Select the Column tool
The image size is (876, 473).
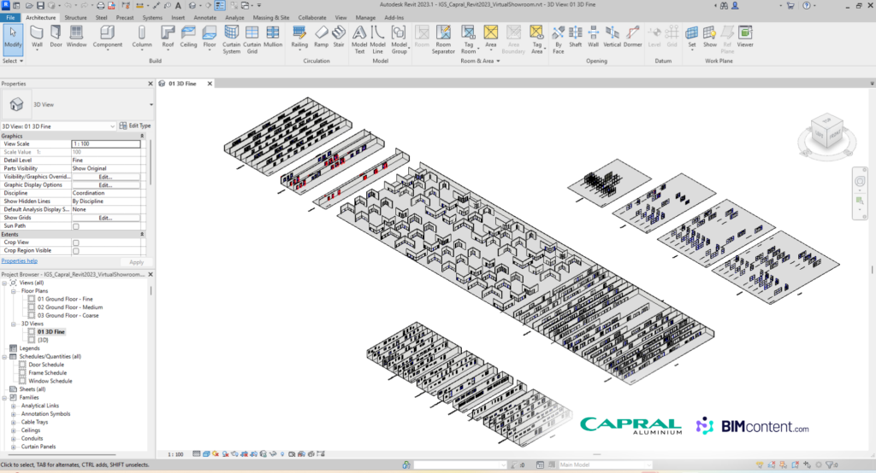[x=142, y=38]
